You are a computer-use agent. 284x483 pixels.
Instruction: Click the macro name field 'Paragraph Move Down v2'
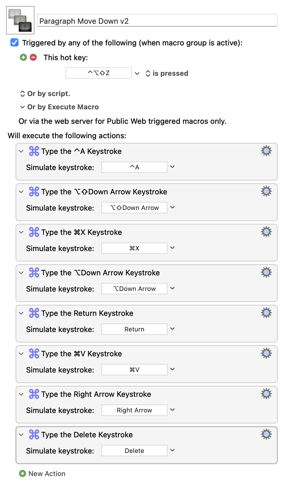[157, 21]
